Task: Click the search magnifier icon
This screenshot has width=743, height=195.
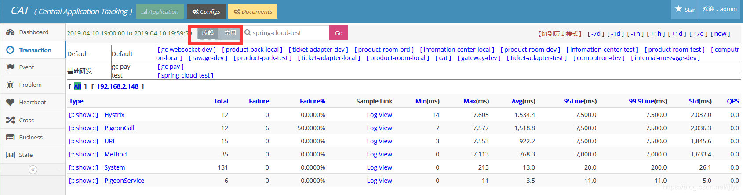Action: click(248, 33)
